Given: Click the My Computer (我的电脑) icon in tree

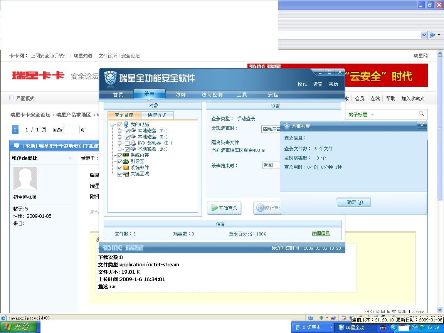Looking at the screenshot, I should (126, 124).
